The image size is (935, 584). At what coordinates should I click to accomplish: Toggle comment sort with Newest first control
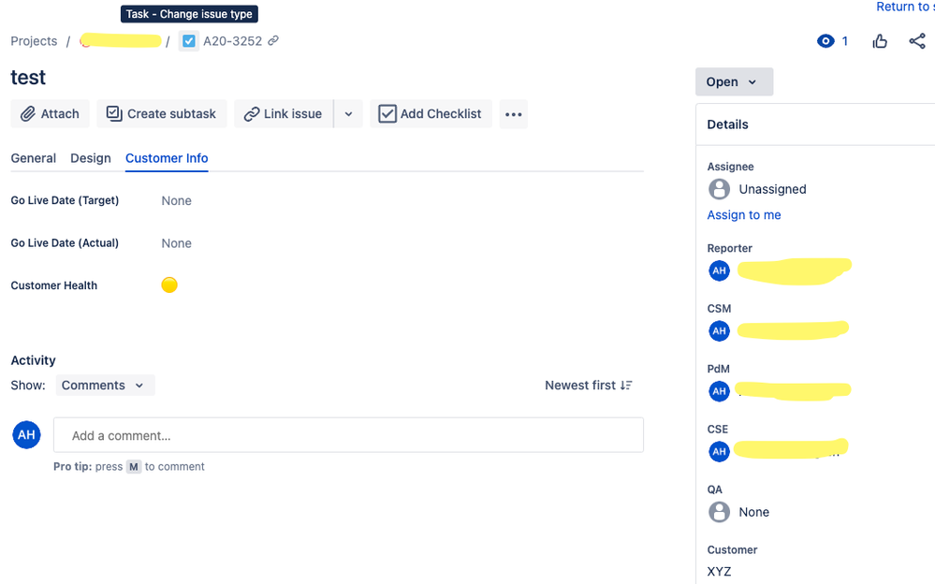click(x=588, y=385)
